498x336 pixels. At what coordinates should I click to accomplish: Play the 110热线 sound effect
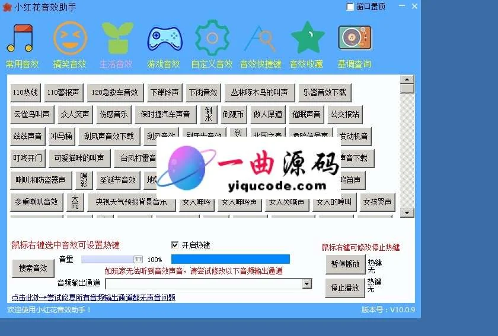[25, 92]
